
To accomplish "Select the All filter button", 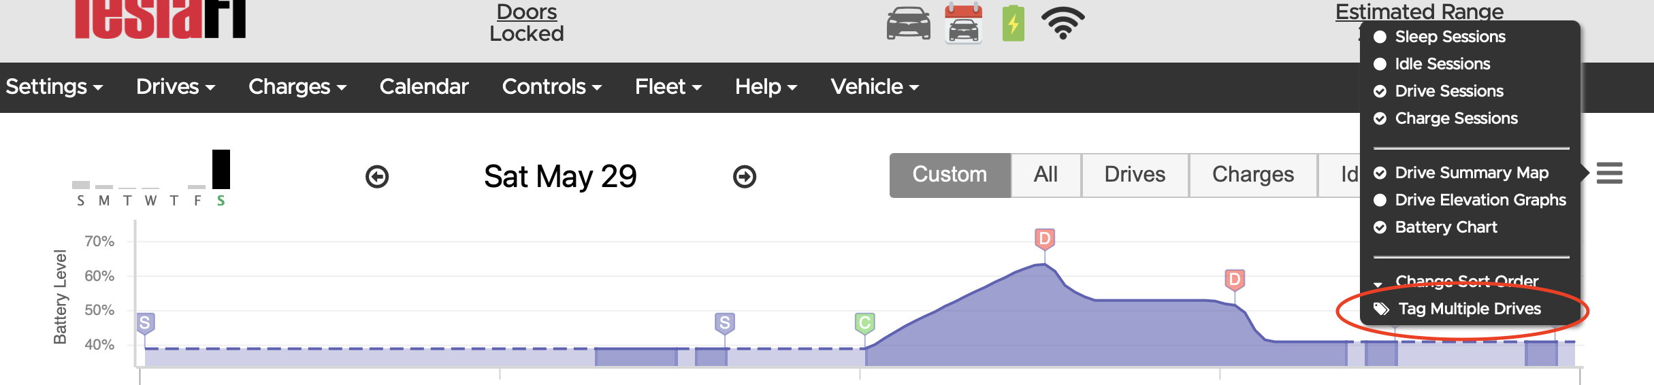I will (1045, 175).
